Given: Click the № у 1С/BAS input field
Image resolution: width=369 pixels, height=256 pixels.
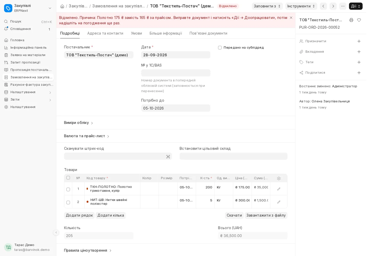Looking at the screenshot, I should 176,73.
